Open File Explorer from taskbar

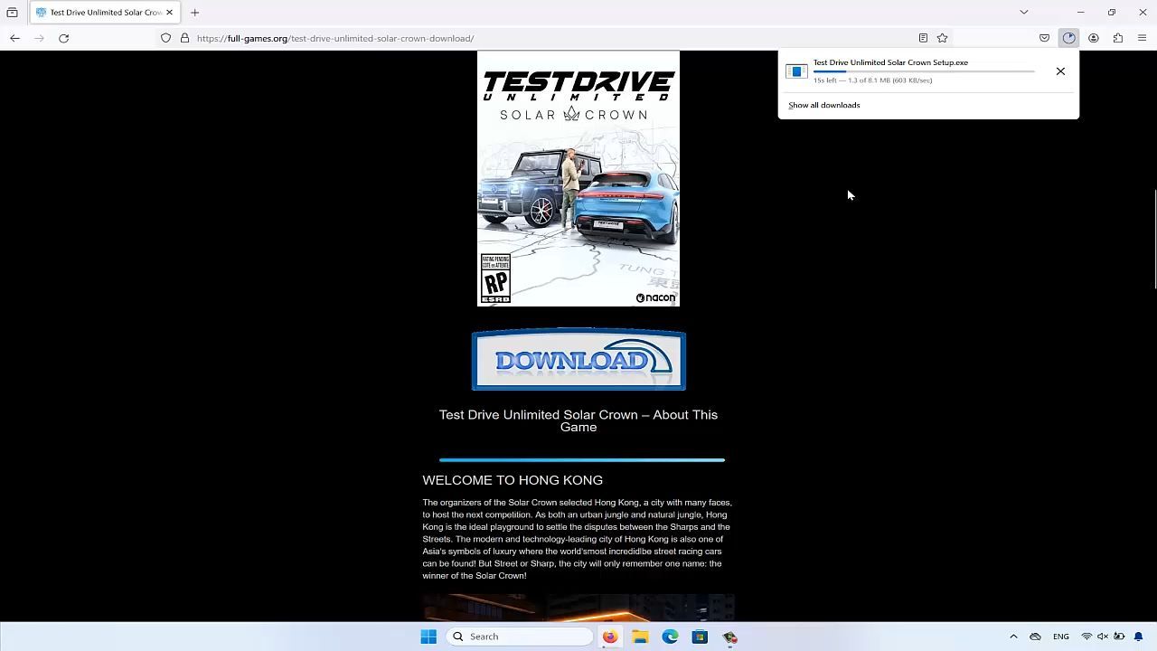pyautogui.click(x=640, y=637)
